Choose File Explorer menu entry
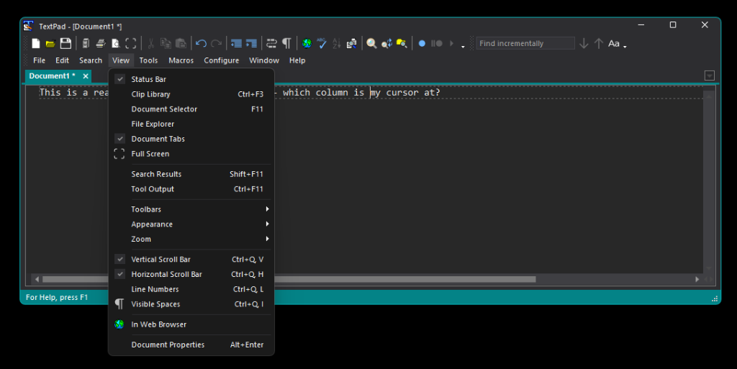Image resolution: width=737 pixels, height=369 pixels. tap(191, 124)
